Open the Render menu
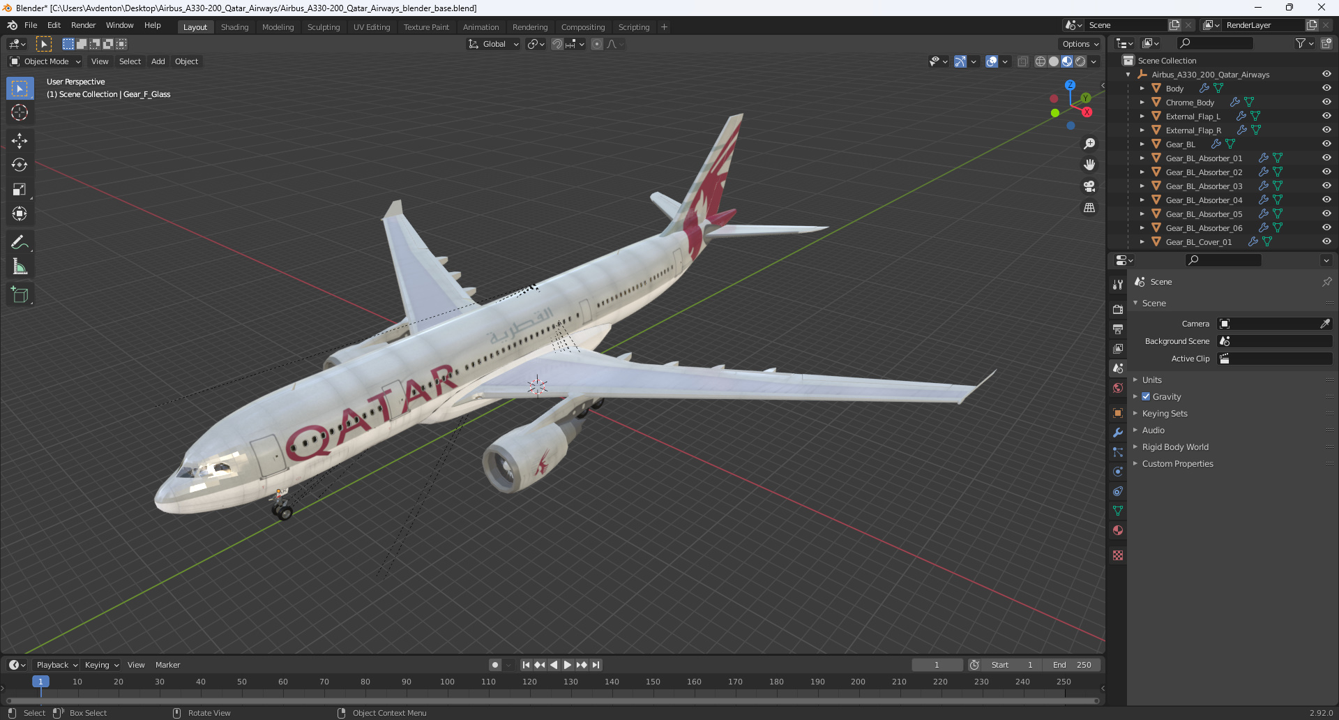The width and height of the screenshot is (1339, 720). click(83, 25)
